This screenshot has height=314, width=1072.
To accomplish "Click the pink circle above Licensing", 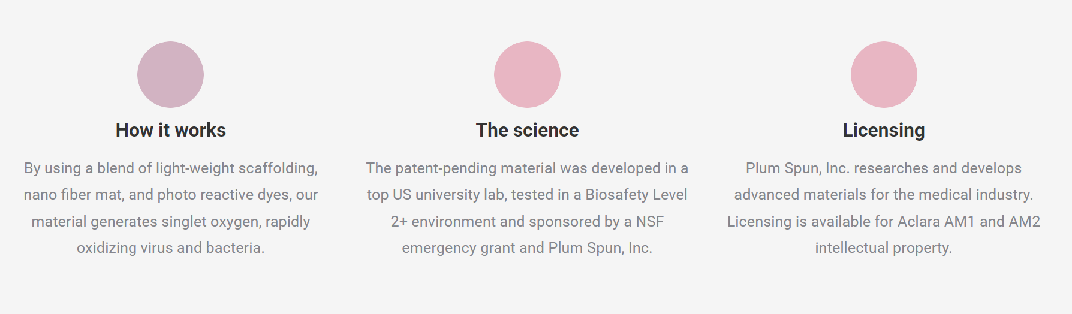I will (x=884, y=74).
